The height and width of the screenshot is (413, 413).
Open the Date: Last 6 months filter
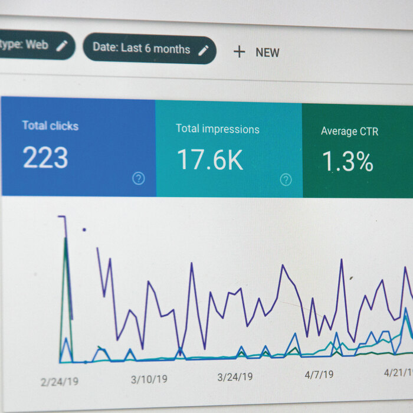[142, 48]
